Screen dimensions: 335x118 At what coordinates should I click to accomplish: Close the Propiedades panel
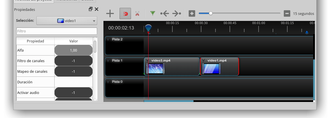(97, 9)
